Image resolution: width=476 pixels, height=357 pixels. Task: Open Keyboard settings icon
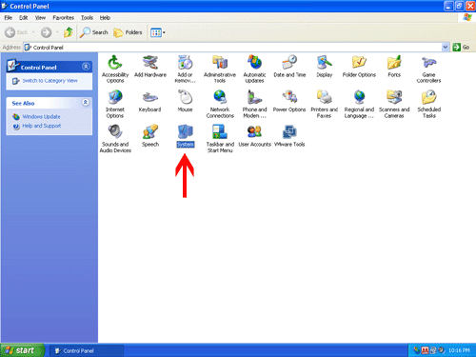(150, 97)
